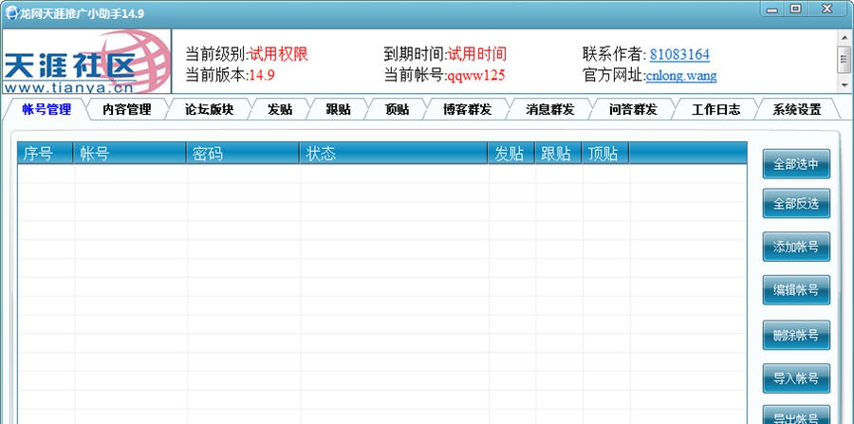
Task: Open the 消息群发 tab
Action: (x=549, y=109)
